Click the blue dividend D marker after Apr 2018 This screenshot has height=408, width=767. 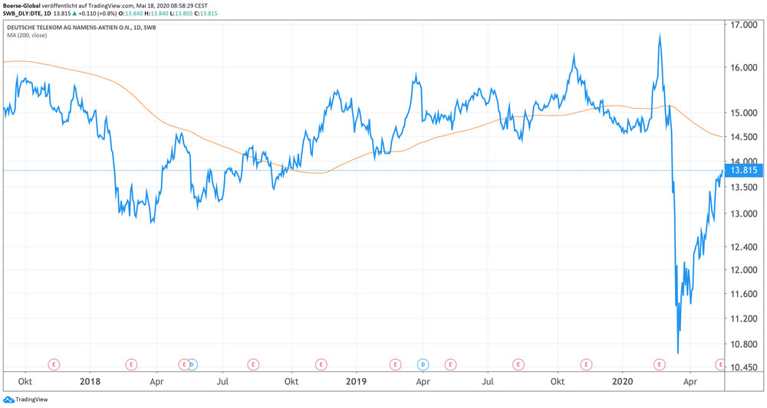[193, 364]
